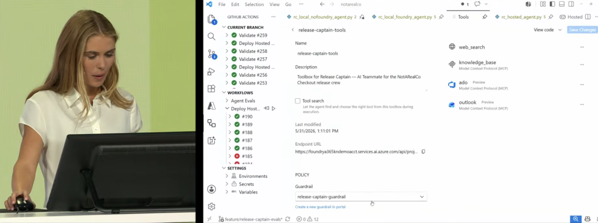Expand workflow run #190

click(x=230, y=116)
